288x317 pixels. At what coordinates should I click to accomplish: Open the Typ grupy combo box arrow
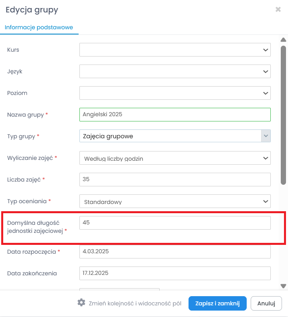tap(266, 136)
